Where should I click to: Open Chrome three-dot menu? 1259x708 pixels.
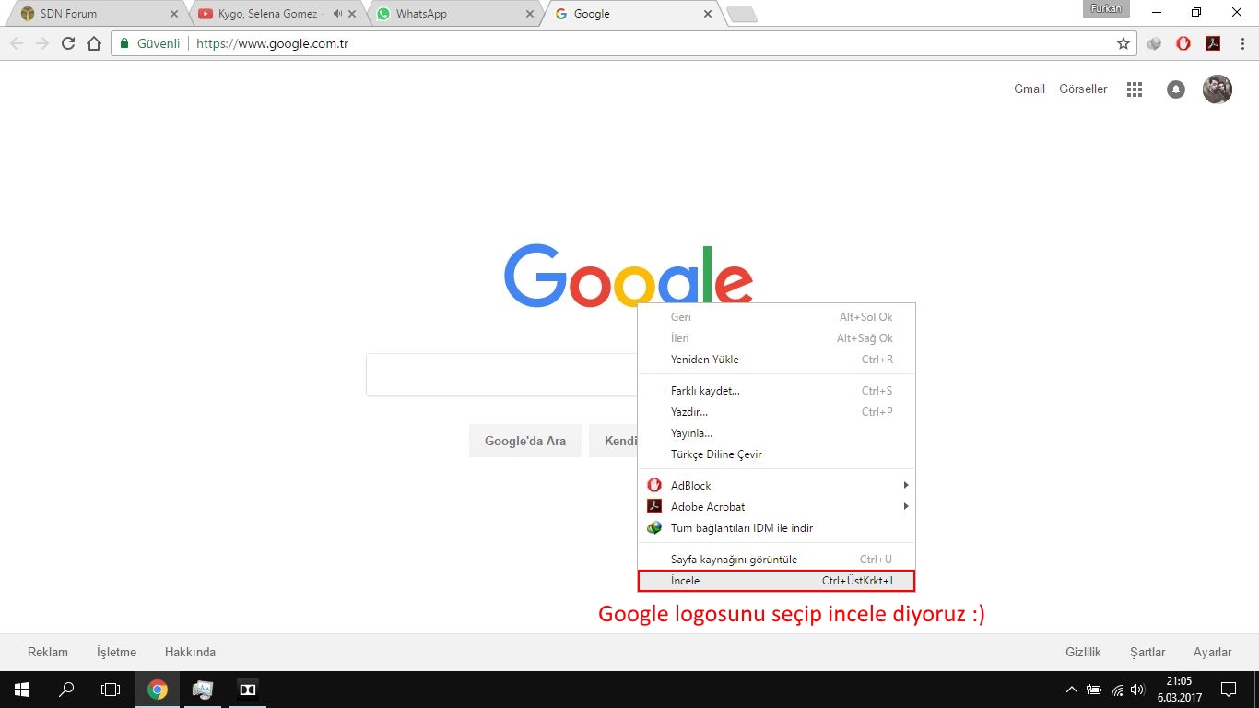click(x=1241, y=43)
